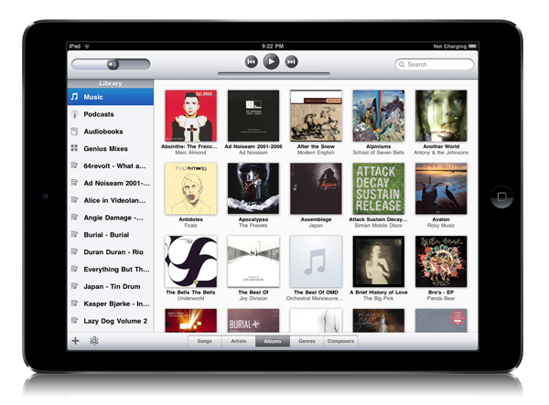Click the 'Antony & the Johnsons' label
Image resolution: width=549 pixels, height=405 pixels.
(x=441, y=153)
